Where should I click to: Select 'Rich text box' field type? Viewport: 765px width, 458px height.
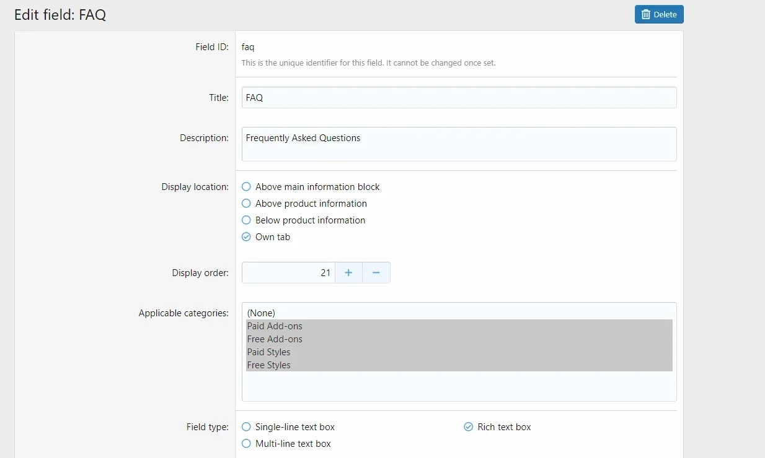(497, 427)
